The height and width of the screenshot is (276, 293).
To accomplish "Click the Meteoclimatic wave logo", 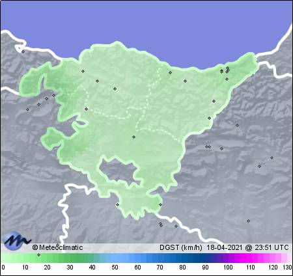I will tap(18, 240).
